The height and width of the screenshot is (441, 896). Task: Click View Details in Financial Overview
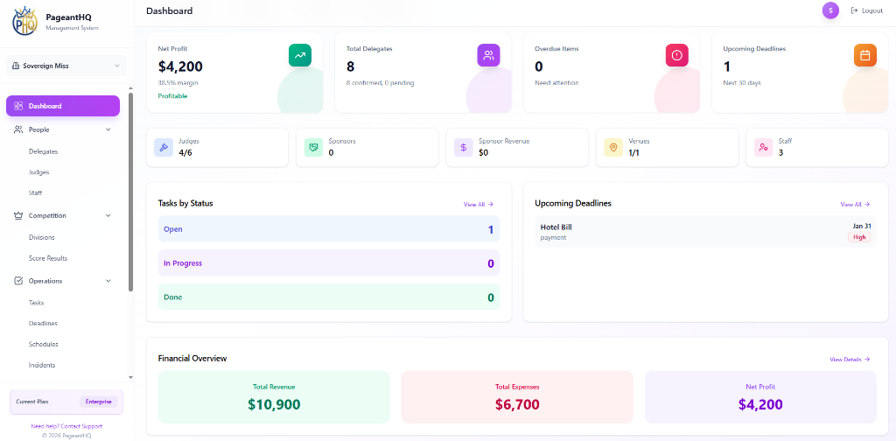click(850, 360)
